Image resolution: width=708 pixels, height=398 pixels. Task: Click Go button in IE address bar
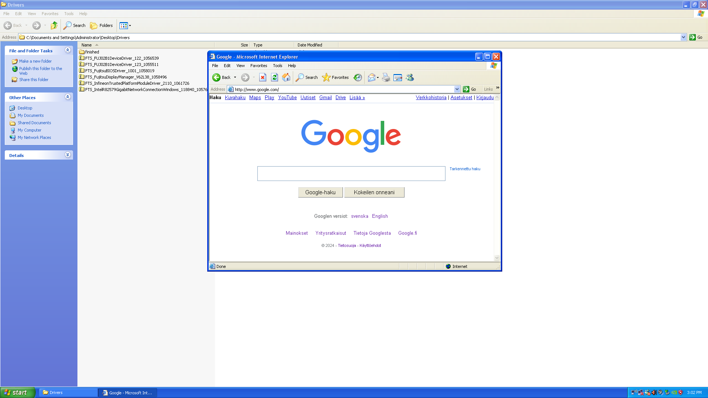pyautogui.click(x=469, y=89)
